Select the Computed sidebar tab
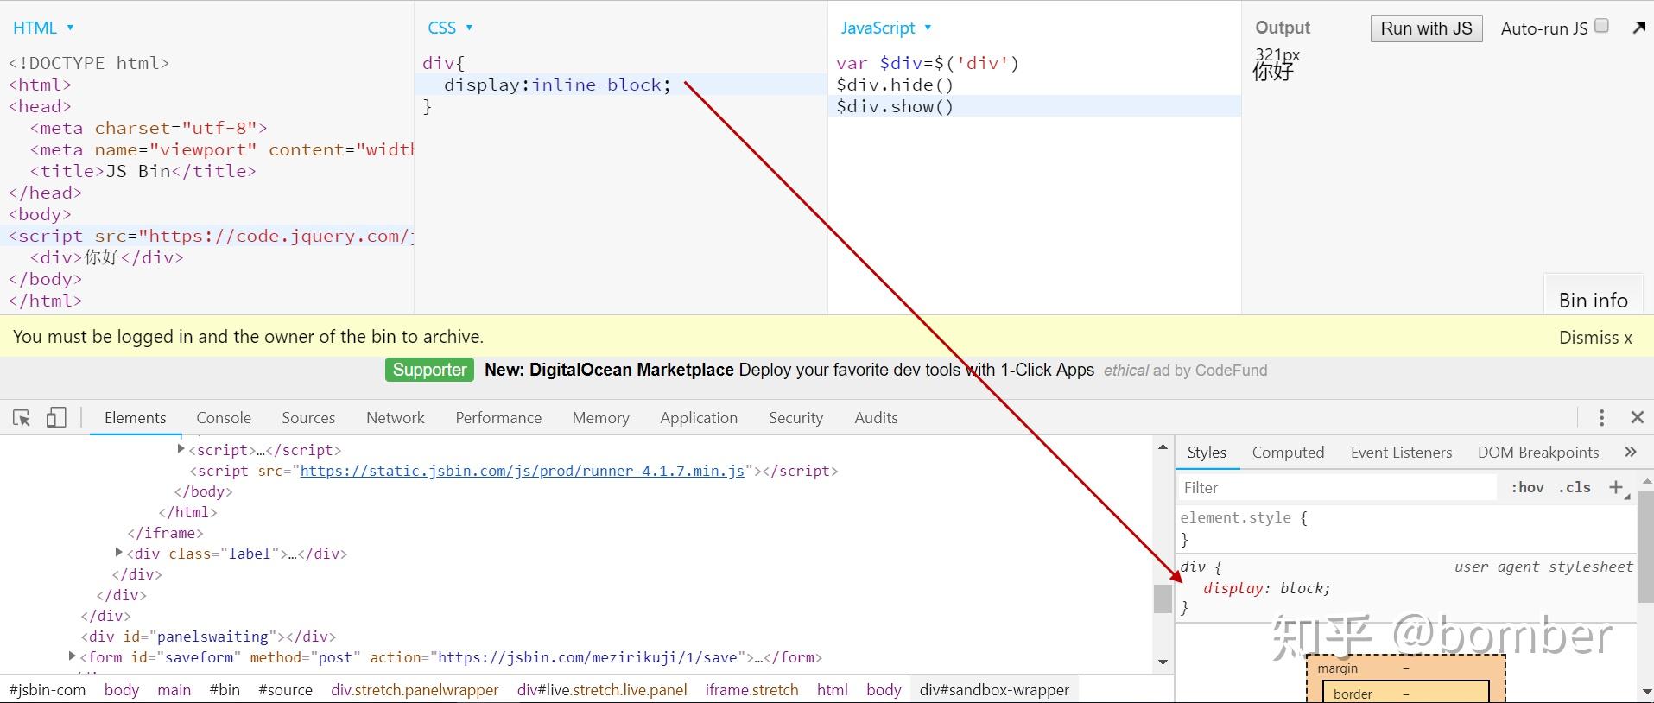Viewport: 1654px width, 703px height. 1288,453
